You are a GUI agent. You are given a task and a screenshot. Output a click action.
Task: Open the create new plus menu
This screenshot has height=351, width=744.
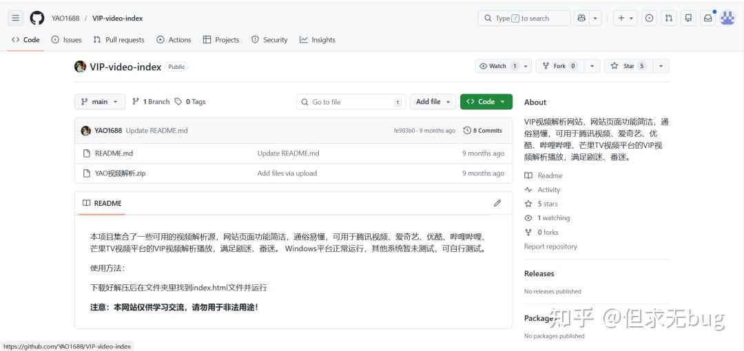click(625, 18)
